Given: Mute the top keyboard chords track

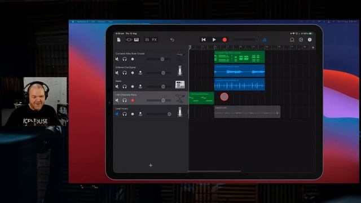Looking at the screenshot, I should click(117, 59).
